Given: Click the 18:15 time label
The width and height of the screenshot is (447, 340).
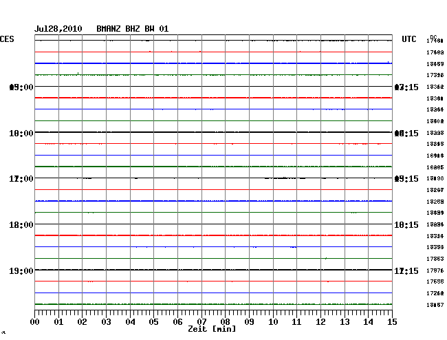Looking at the screenshot, I should pos(406,225).
